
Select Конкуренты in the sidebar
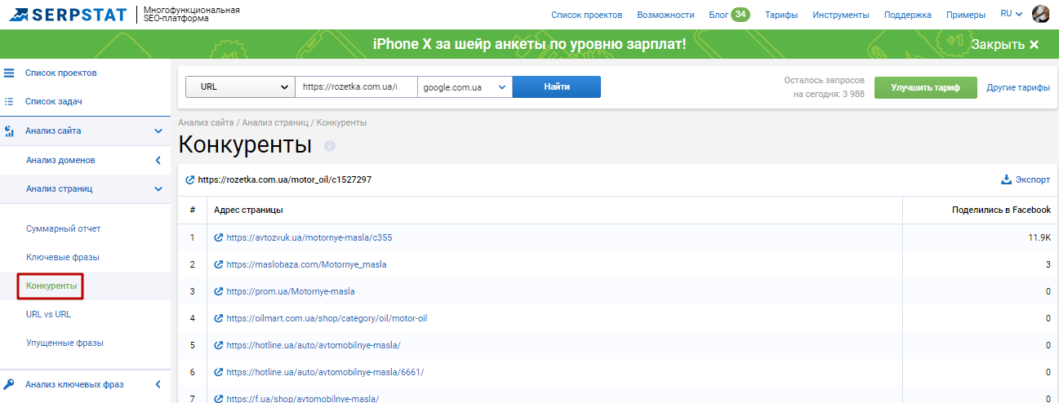[x=51, y=286]
